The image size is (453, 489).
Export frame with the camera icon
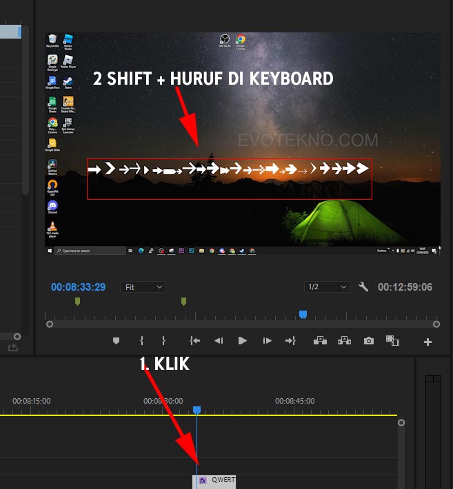click(369, 340)
